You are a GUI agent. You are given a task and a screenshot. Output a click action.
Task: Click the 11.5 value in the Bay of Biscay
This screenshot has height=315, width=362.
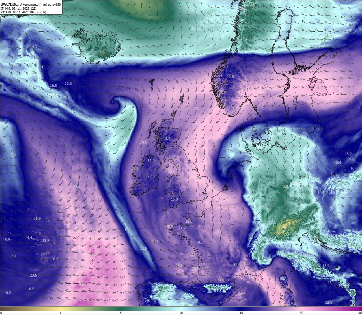143,249
